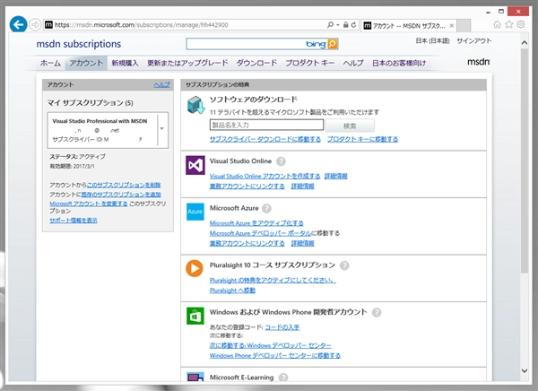Image resolution: width=538 pixels, height=391 pixels.
Task: Open favorites star icon
Action: coord(508,24)
